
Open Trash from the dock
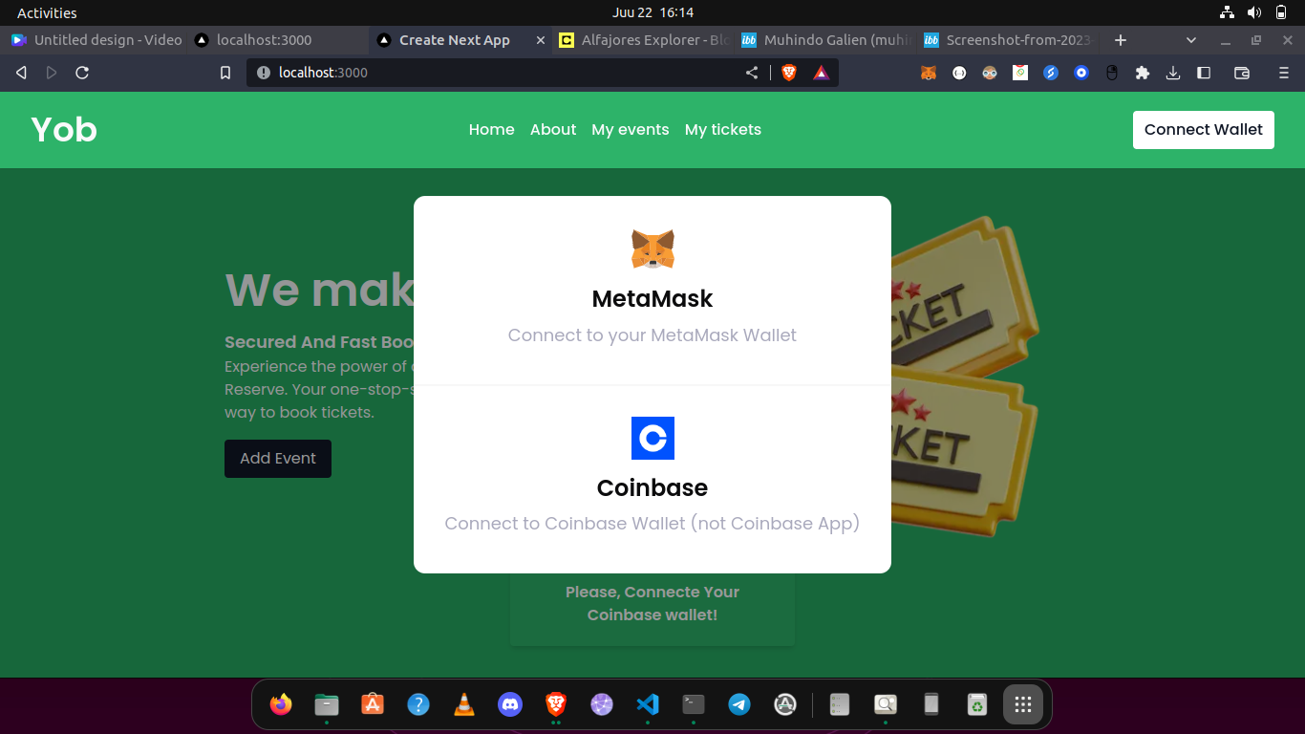point(976,704)
